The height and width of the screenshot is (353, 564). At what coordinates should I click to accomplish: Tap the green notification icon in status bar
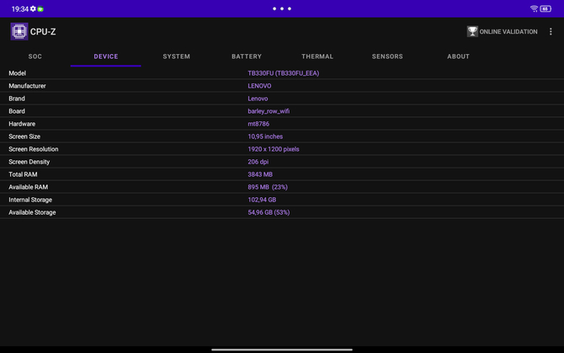point(40,9)
